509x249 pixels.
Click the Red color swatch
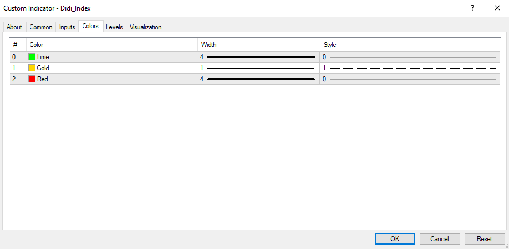[32, 79]
